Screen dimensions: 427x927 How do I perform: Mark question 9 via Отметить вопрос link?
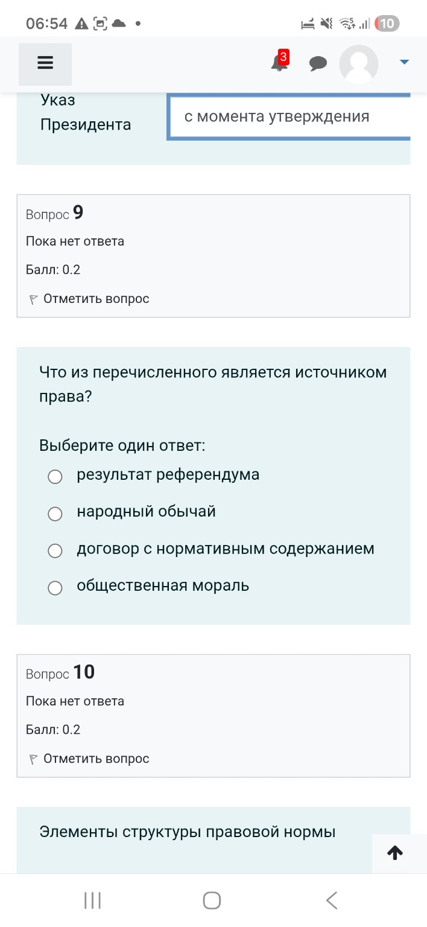click(x=96, y=298)
